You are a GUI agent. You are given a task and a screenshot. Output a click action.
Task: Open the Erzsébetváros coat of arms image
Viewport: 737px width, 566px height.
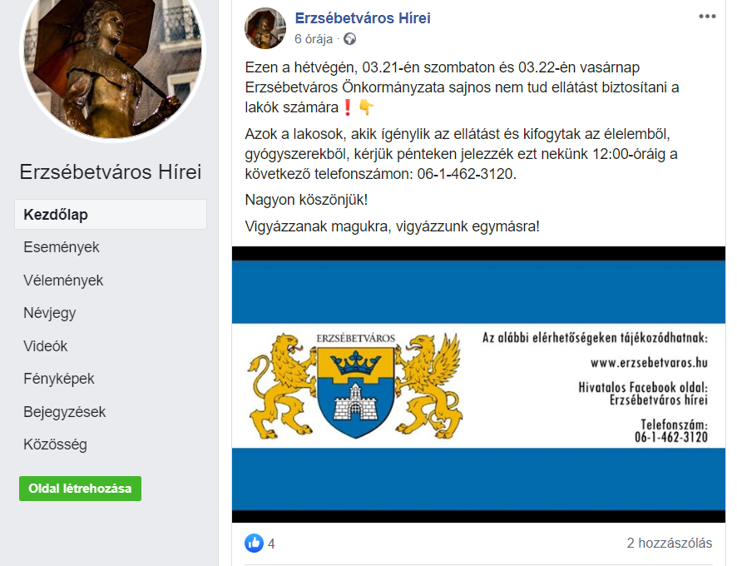355,385
